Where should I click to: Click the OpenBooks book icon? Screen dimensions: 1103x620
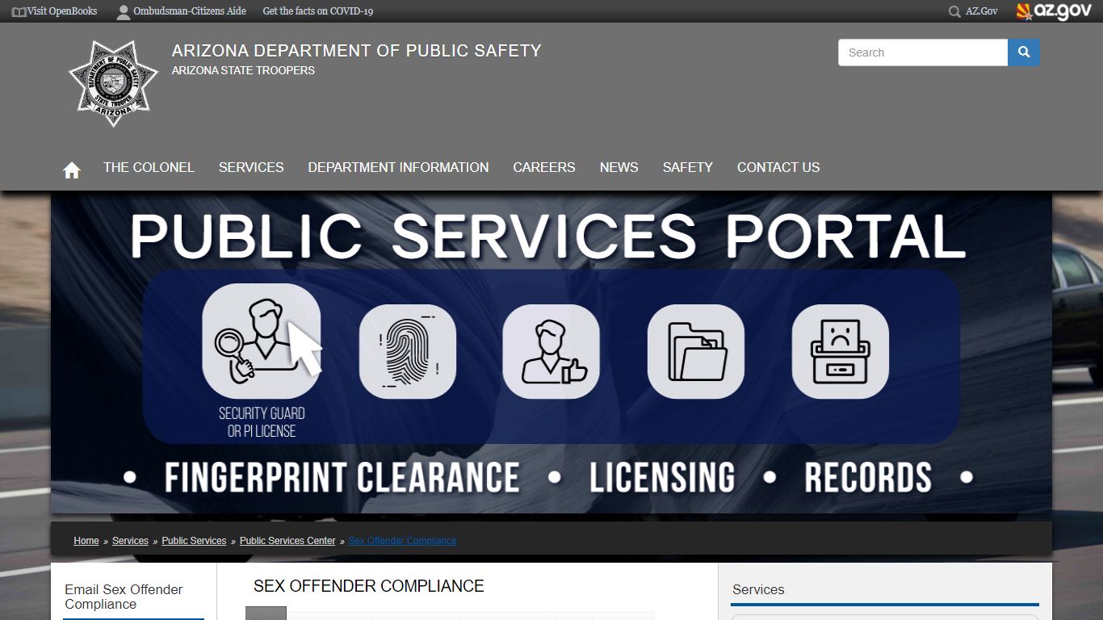click(19, 11)
